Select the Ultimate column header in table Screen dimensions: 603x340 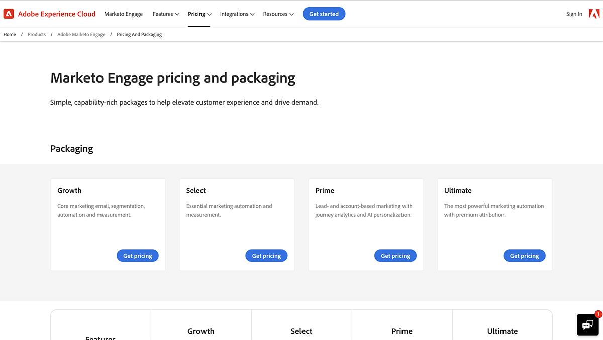pos(502,331)
